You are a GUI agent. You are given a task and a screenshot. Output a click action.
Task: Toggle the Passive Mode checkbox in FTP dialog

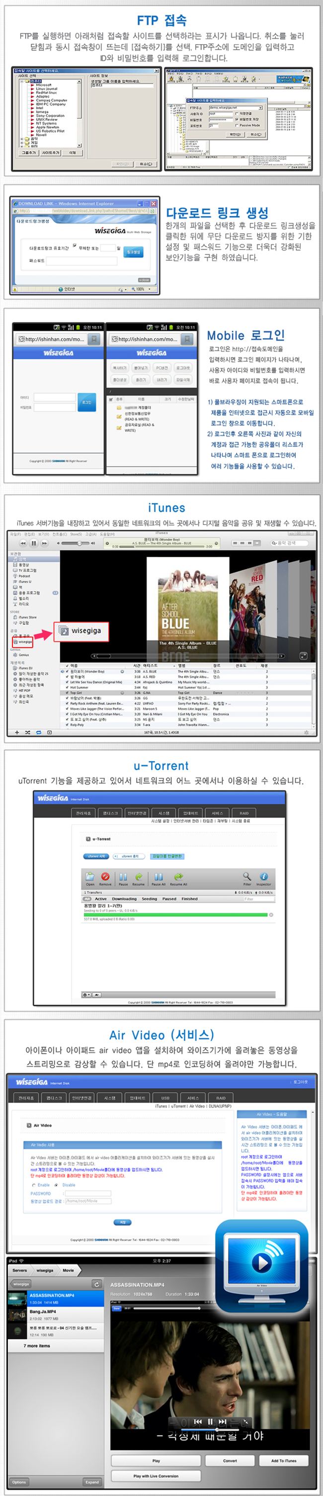(237, 125)
